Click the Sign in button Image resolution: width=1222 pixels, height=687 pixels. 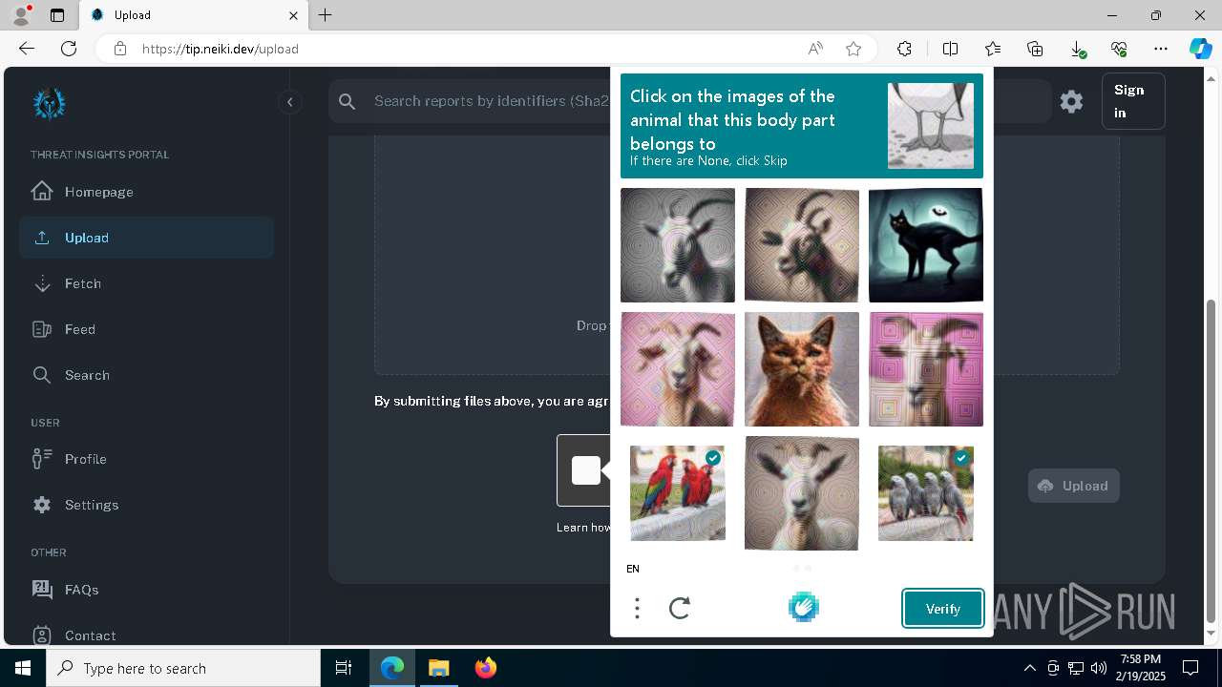coord(1133,101)
